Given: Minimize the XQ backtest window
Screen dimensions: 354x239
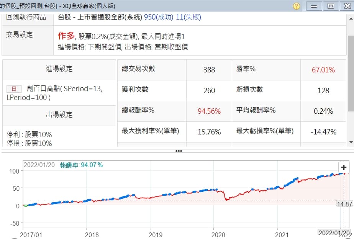Looking at the screenshot, I should [314, 6].
